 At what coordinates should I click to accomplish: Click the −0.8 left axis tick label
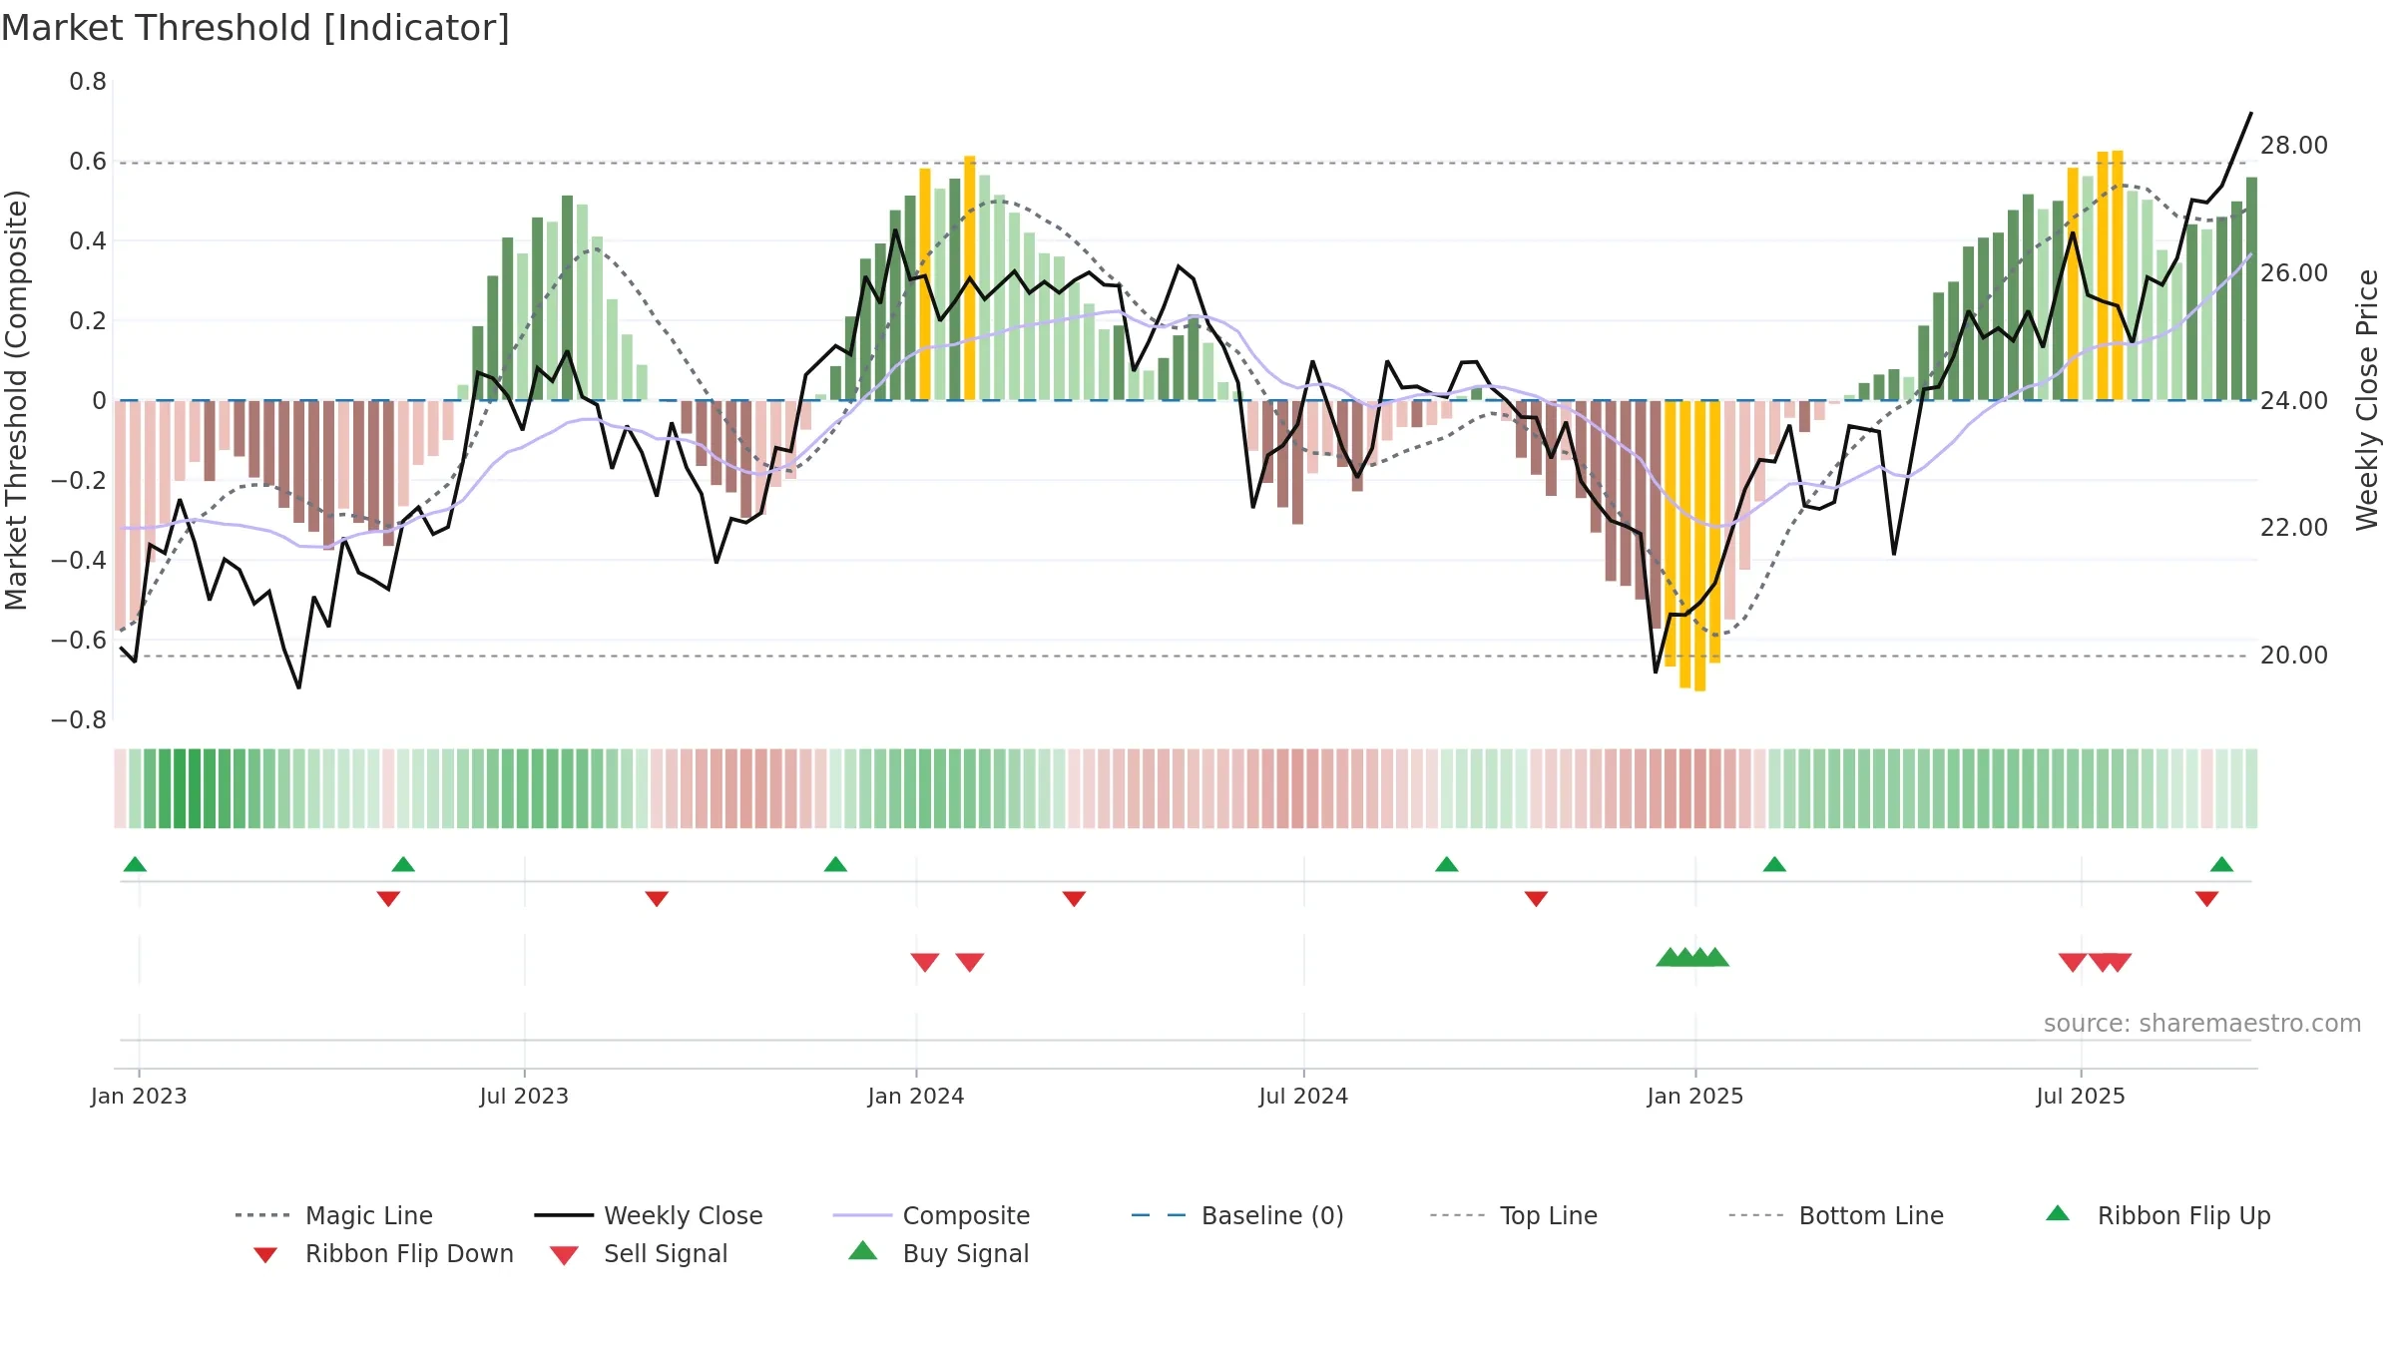click(x=79, y=720)
